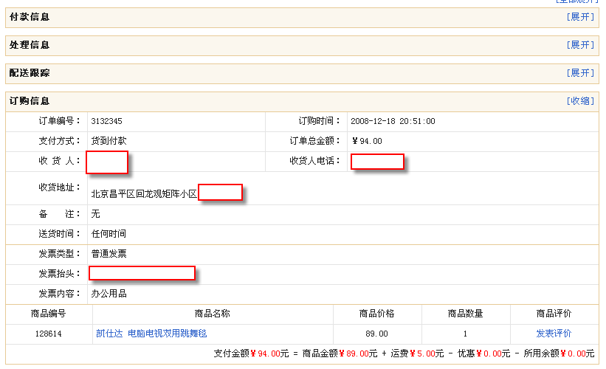Open the 凯仕达 电脑电视双用跳舞毯 product link
The image size is (606, 369).
[x=152, y=334]
